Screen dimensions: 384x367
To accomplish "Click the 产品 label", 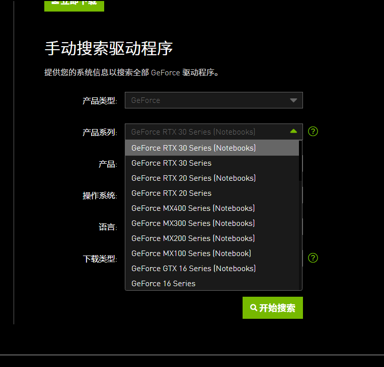I will pos(108,164).
